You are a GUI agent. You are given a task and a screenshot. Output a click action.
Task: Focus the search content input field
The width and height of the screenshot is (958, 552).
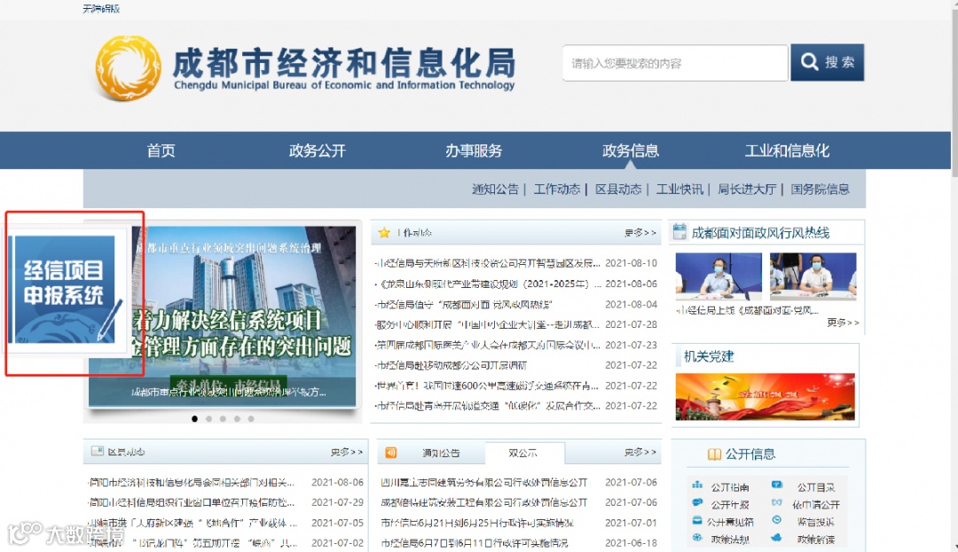click(x=675, y=63)
